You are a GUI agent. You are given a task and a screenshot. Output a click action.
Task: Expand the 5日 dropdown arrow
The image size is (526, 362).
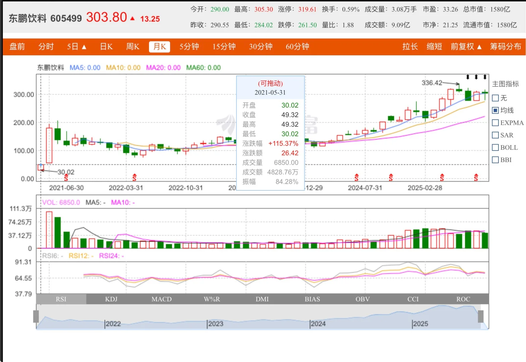(x=84, y=47)
